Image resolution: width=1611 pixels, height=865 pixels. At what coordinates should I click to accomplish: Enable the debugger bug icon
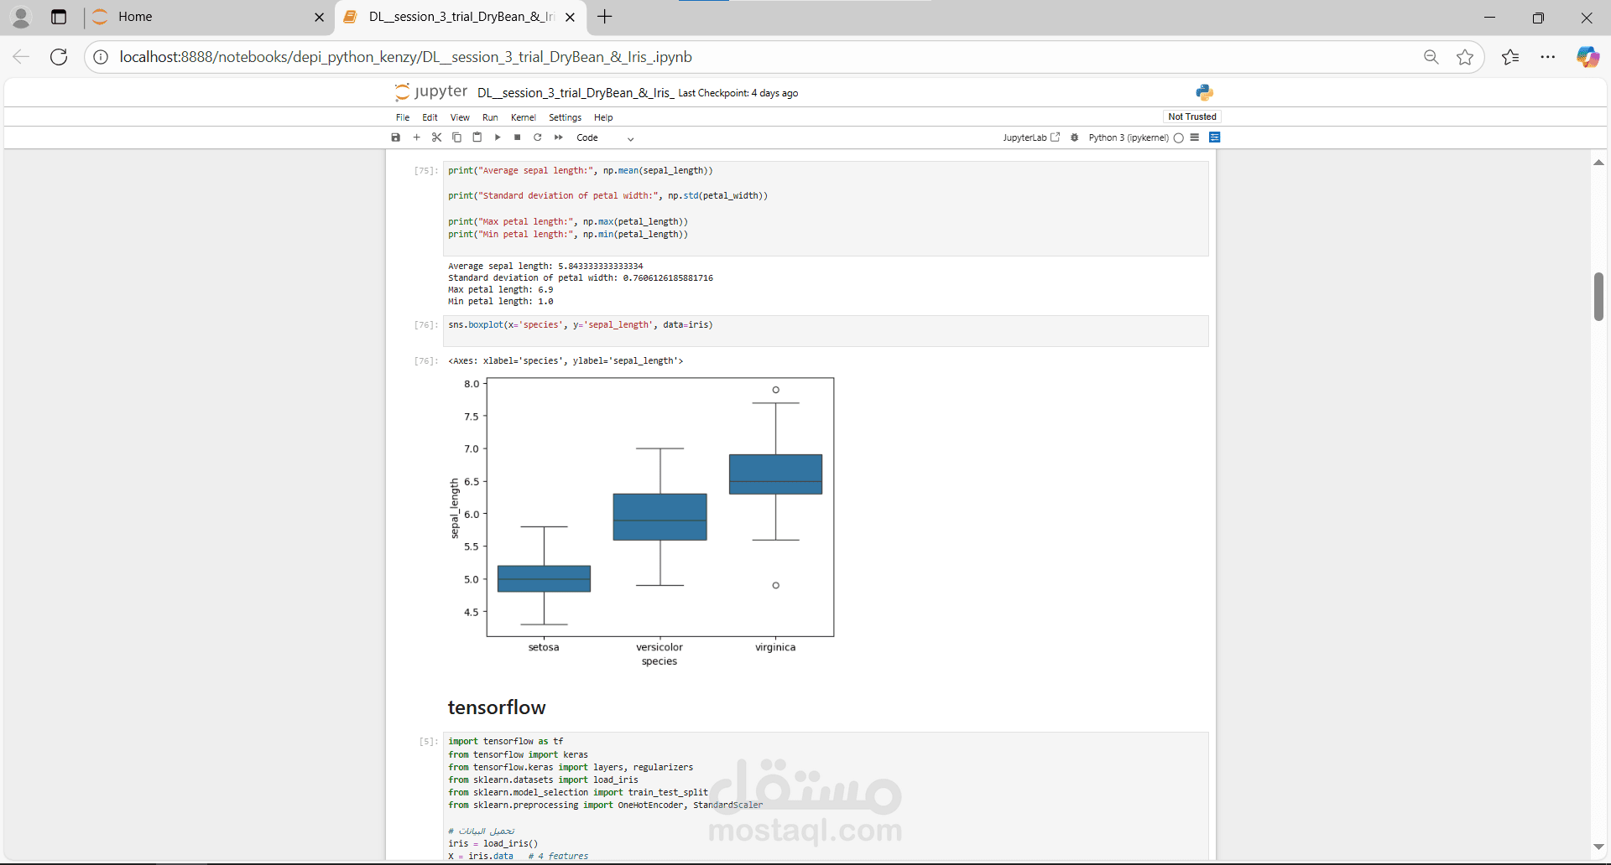click(x=1075, y=137)
